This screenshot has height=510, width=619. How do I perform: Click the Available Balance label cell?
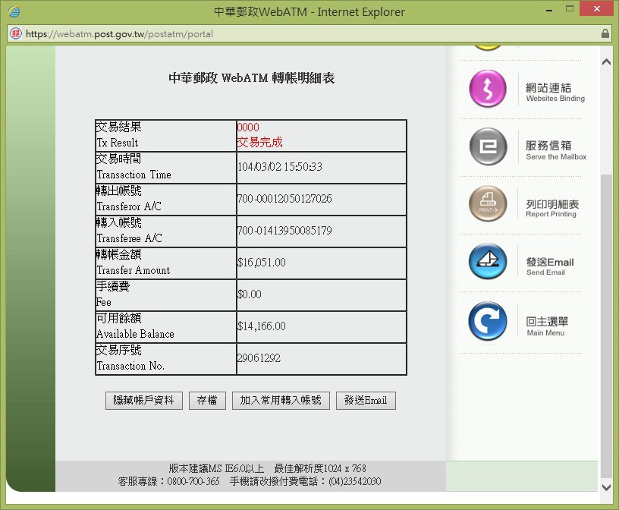[x=166, y=327]
